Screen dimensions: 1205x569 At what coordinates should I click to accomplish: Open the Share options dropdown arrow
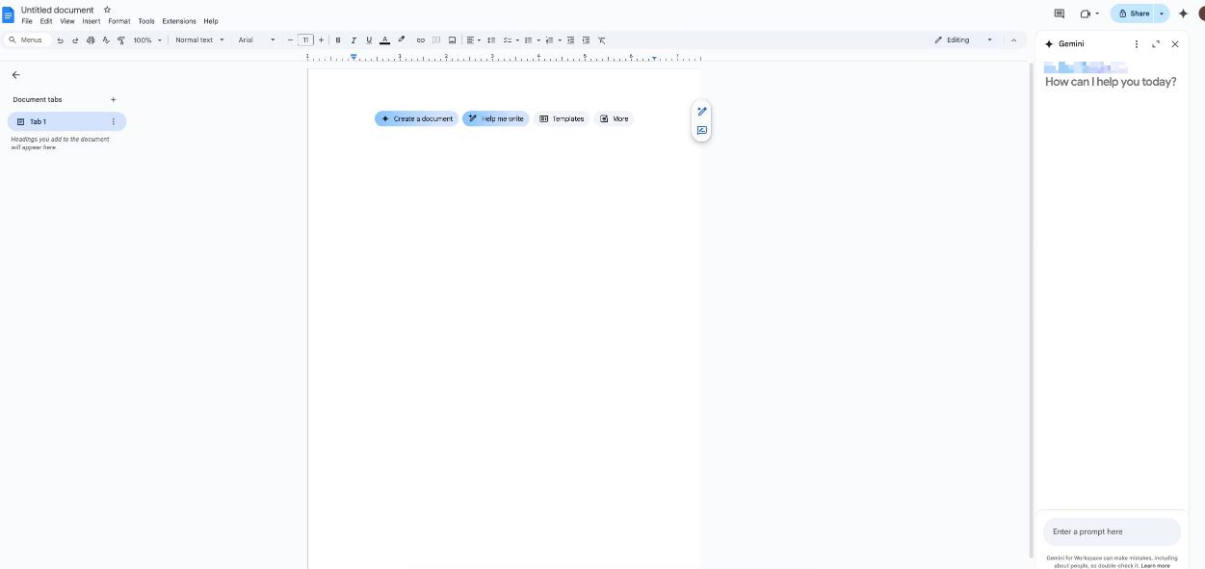[1162, 13]
